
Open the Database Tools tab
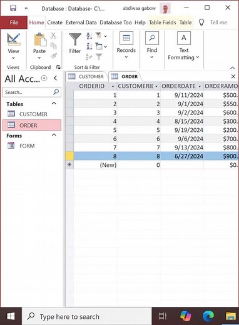click(116, 22)
